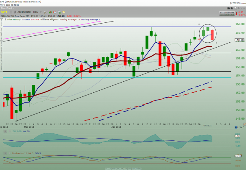Click the Mar 2013 date axis label
Image resolution: width=246 pixels, height=170 pixels.
pyautogui.click(x=29, y=127)
